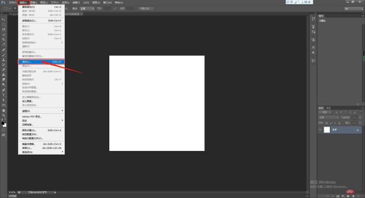Select the Move tool in the toolbox
Viewport: 365px width, 198px height.
[x=3, y=20]
